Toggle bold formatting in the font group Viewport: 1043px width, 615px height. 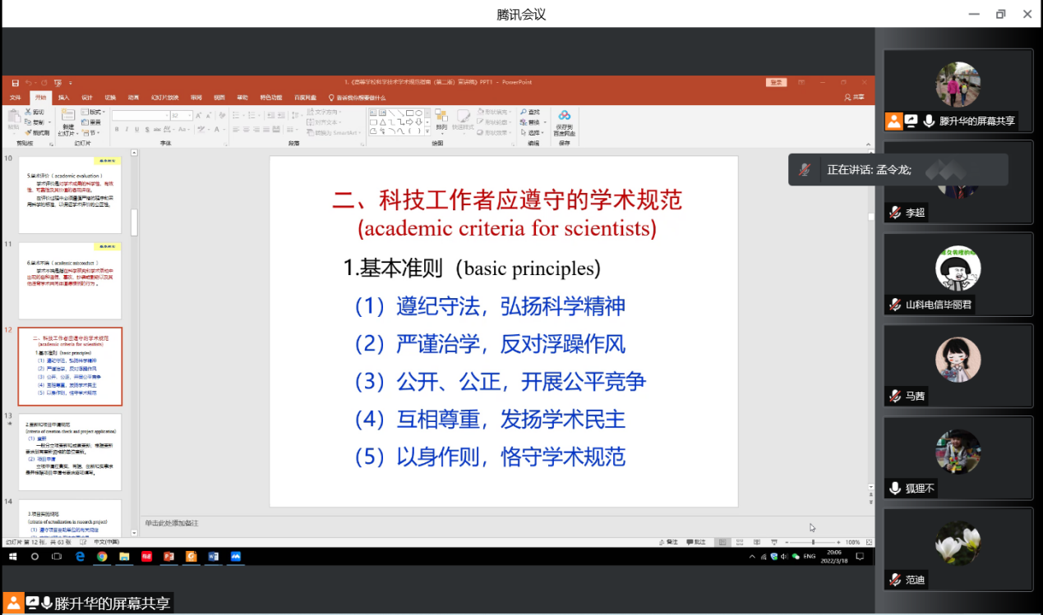[x=117, y=130]
